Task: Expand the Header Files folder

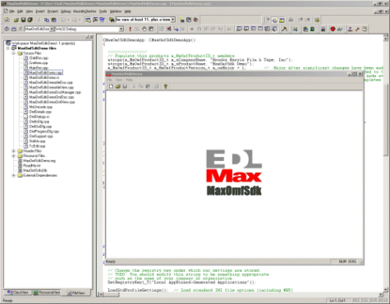Action: [x=13, y=151]
